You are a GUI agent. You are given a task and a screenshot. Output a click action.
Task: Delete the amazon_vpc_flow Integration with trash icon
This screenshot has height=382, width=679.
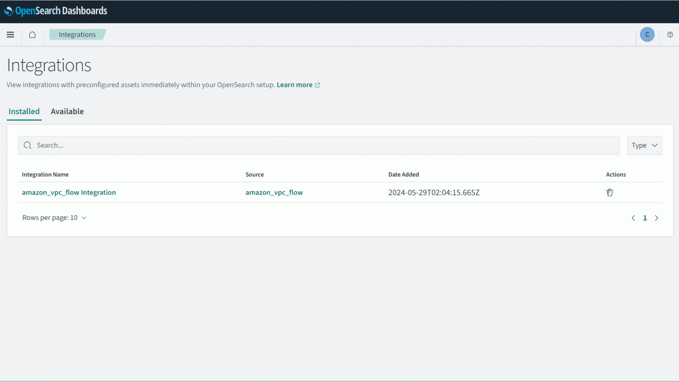tap(610, 192)
